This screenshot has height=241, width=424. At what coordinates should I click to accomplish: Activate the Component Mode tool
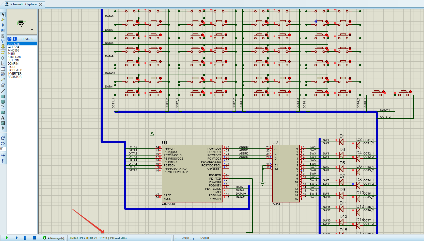(3, 20)
